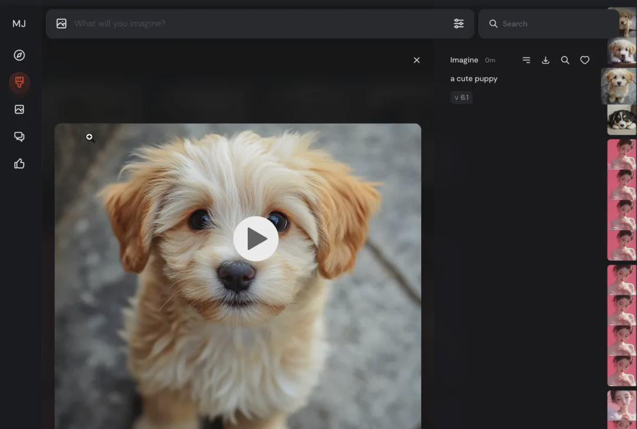
Task: Open the Explore compass icon in sidebar
Action: click(19, 55)
